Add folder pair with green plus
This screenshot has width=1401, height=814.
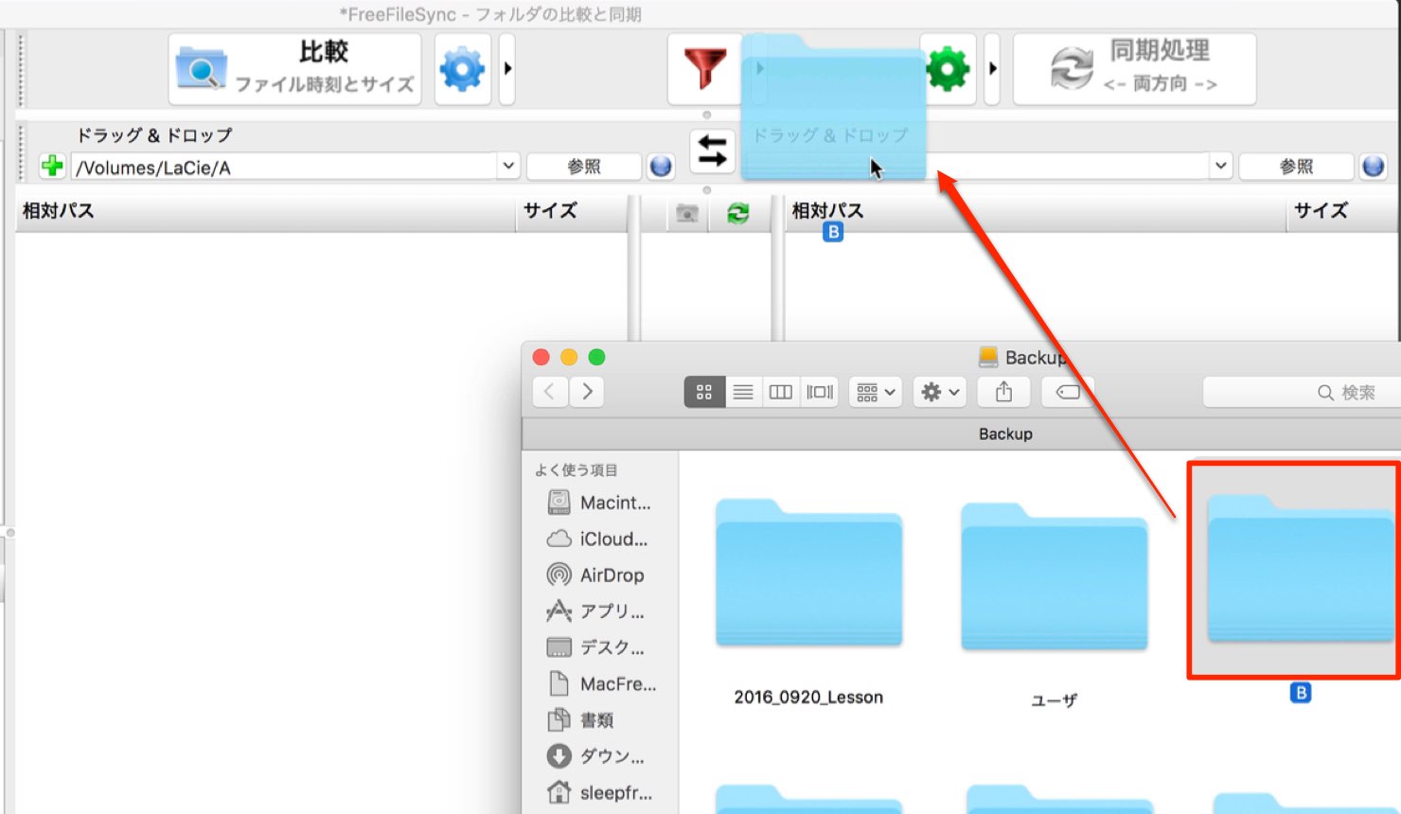[52, 167]
